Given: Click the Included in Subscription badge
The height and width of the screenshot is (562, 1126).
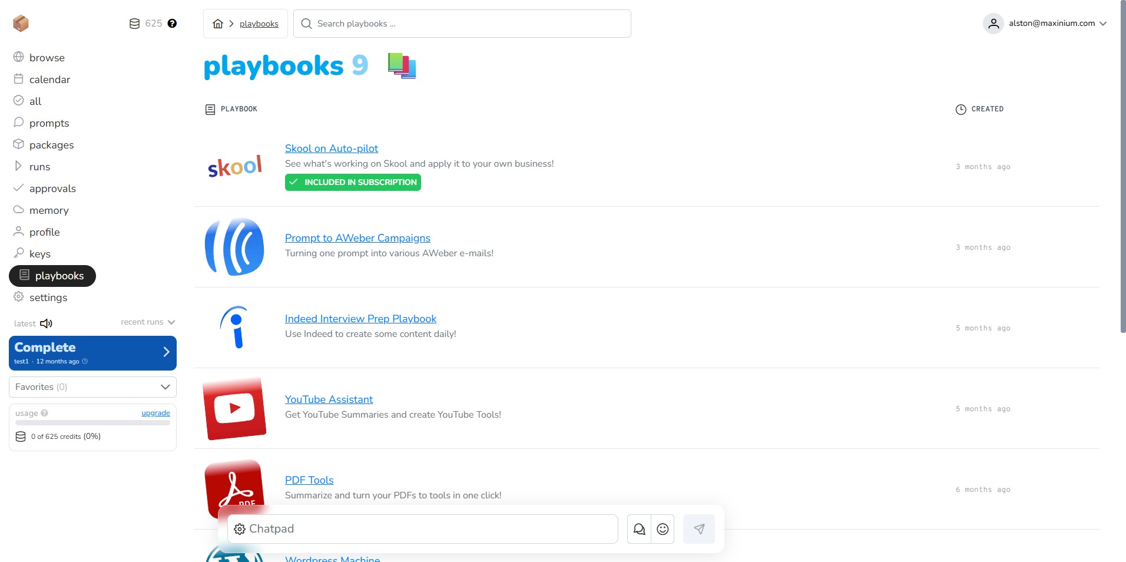Looking at the screenshot, I should 353,183.
